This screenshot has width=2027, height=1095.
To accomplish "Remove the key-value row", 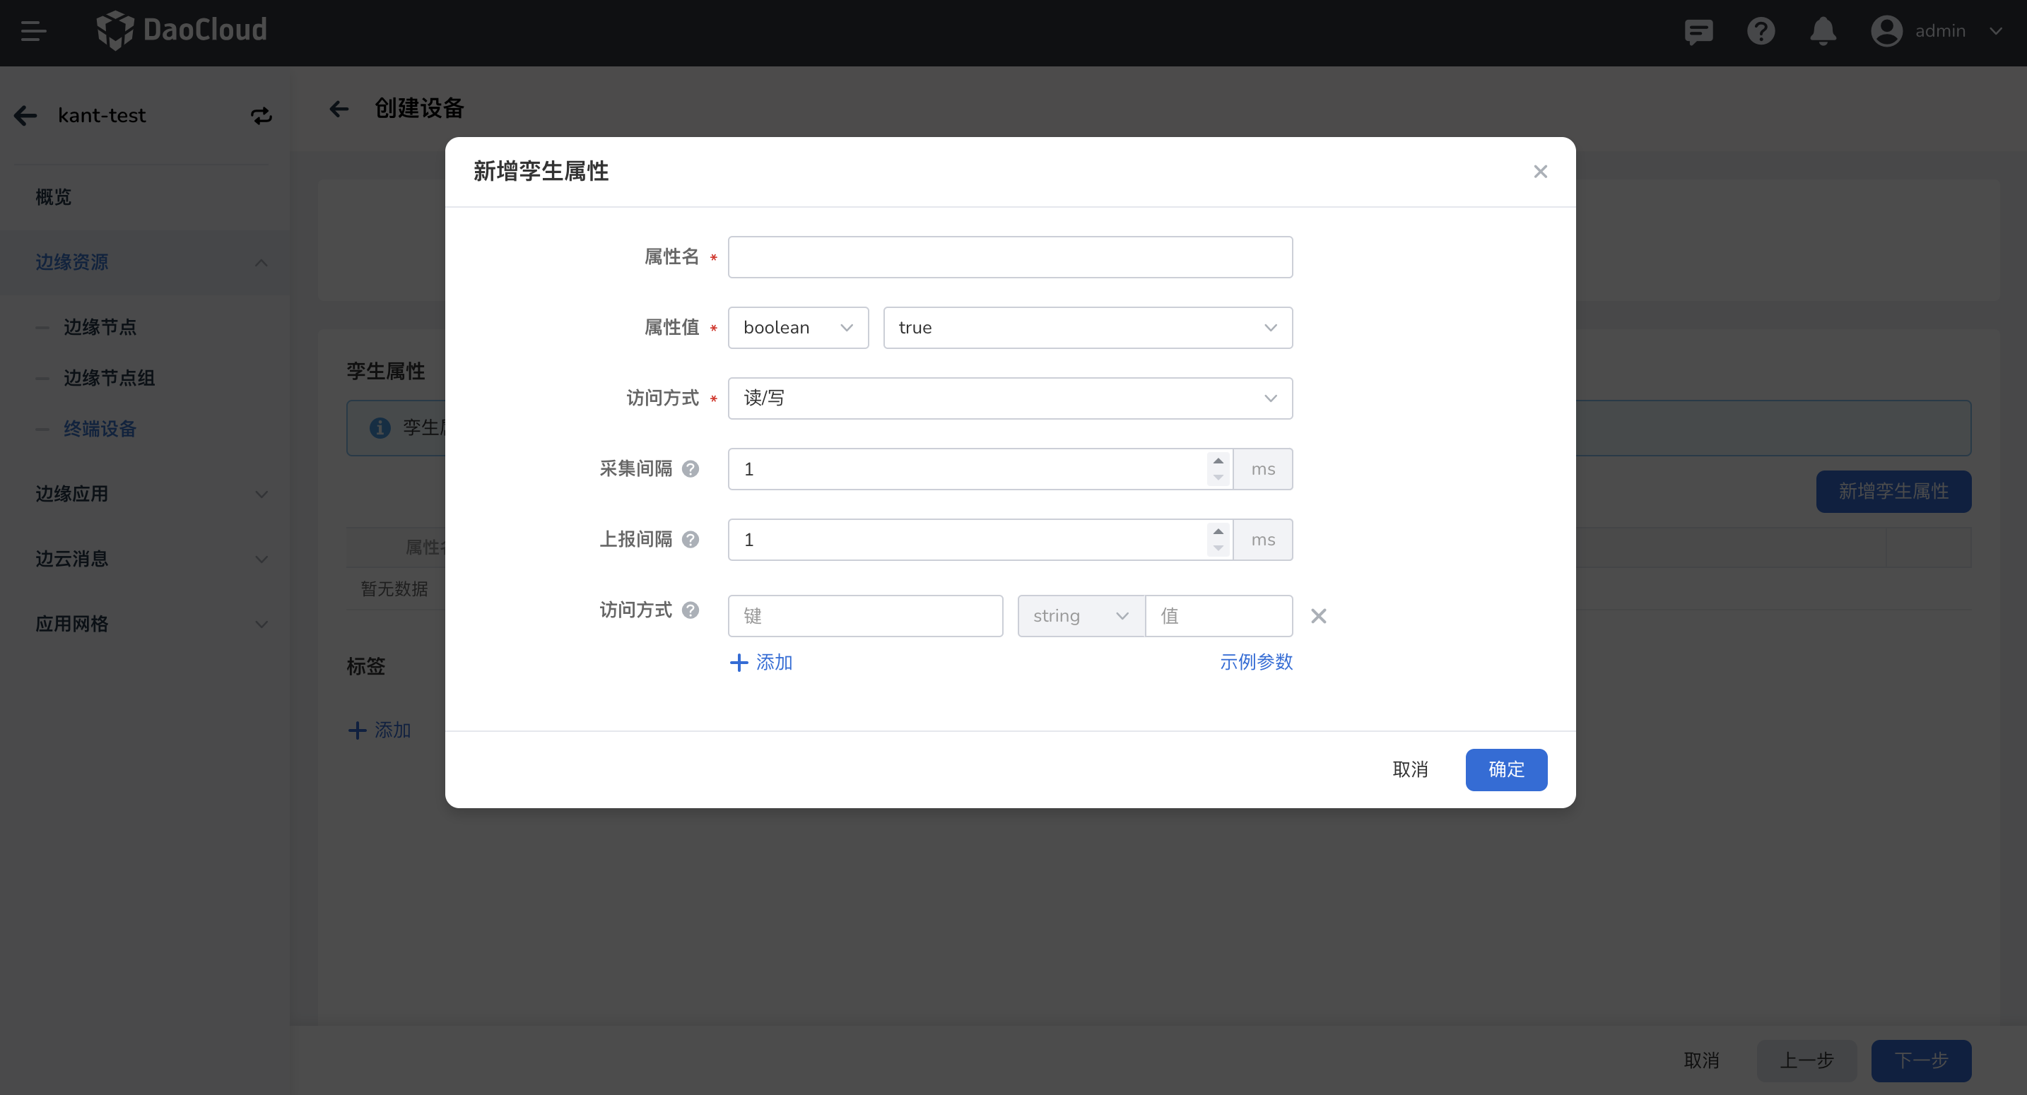I will 1318,616.
